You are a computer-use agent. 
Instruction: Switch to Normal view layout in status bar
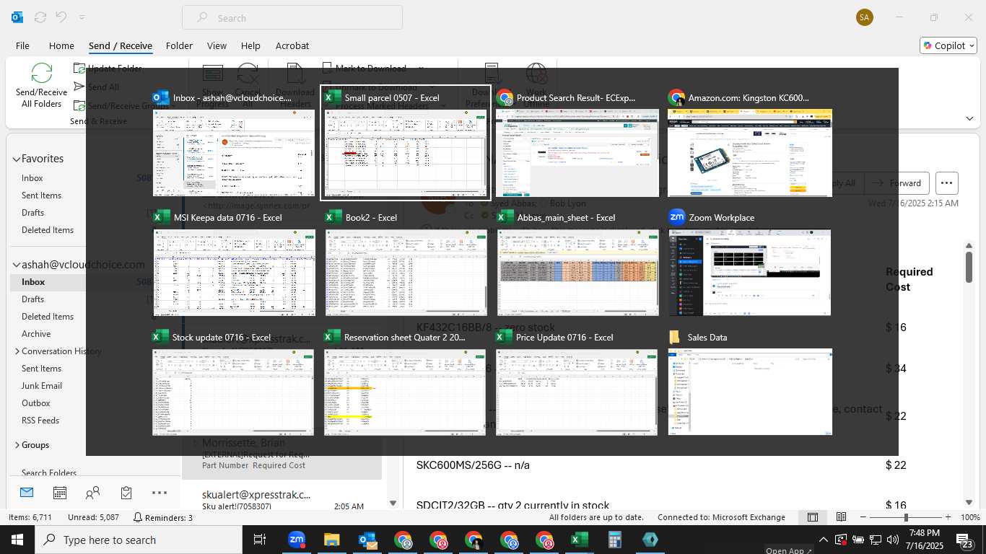[813, 517]
